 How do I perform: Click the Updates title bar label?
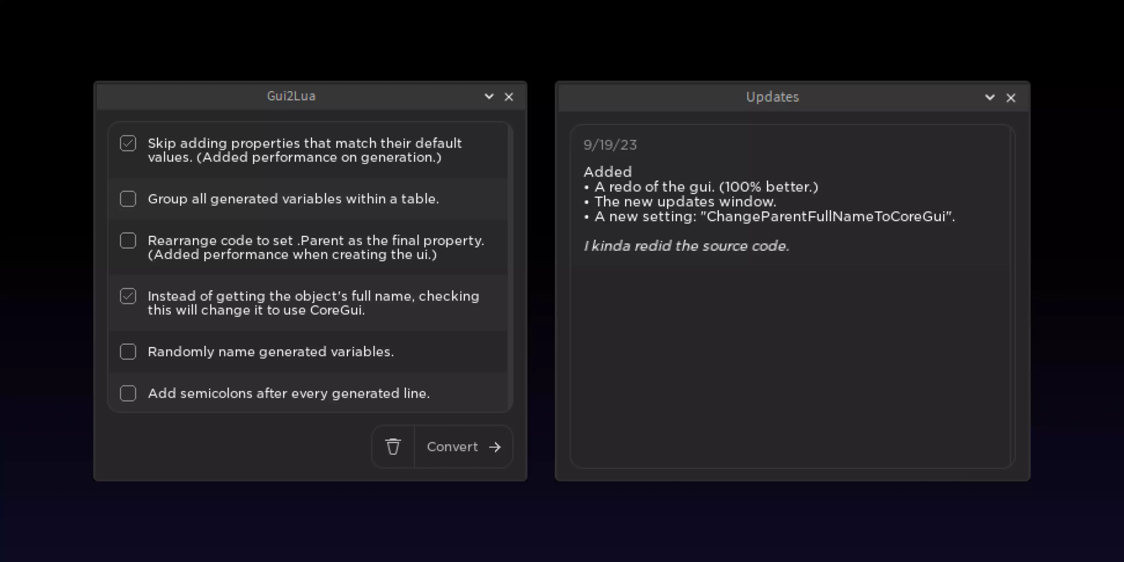tap(773, 97)
